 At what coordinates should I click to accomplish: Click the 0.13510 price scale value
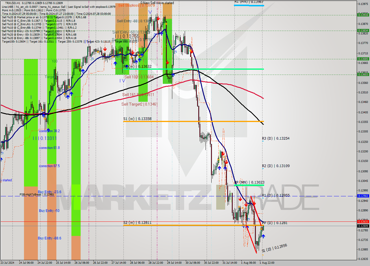363,93
